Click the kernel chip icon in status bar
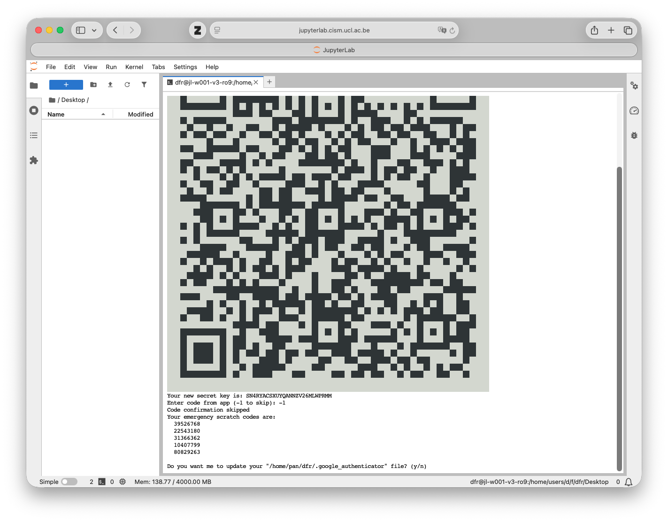 (123, 482)
